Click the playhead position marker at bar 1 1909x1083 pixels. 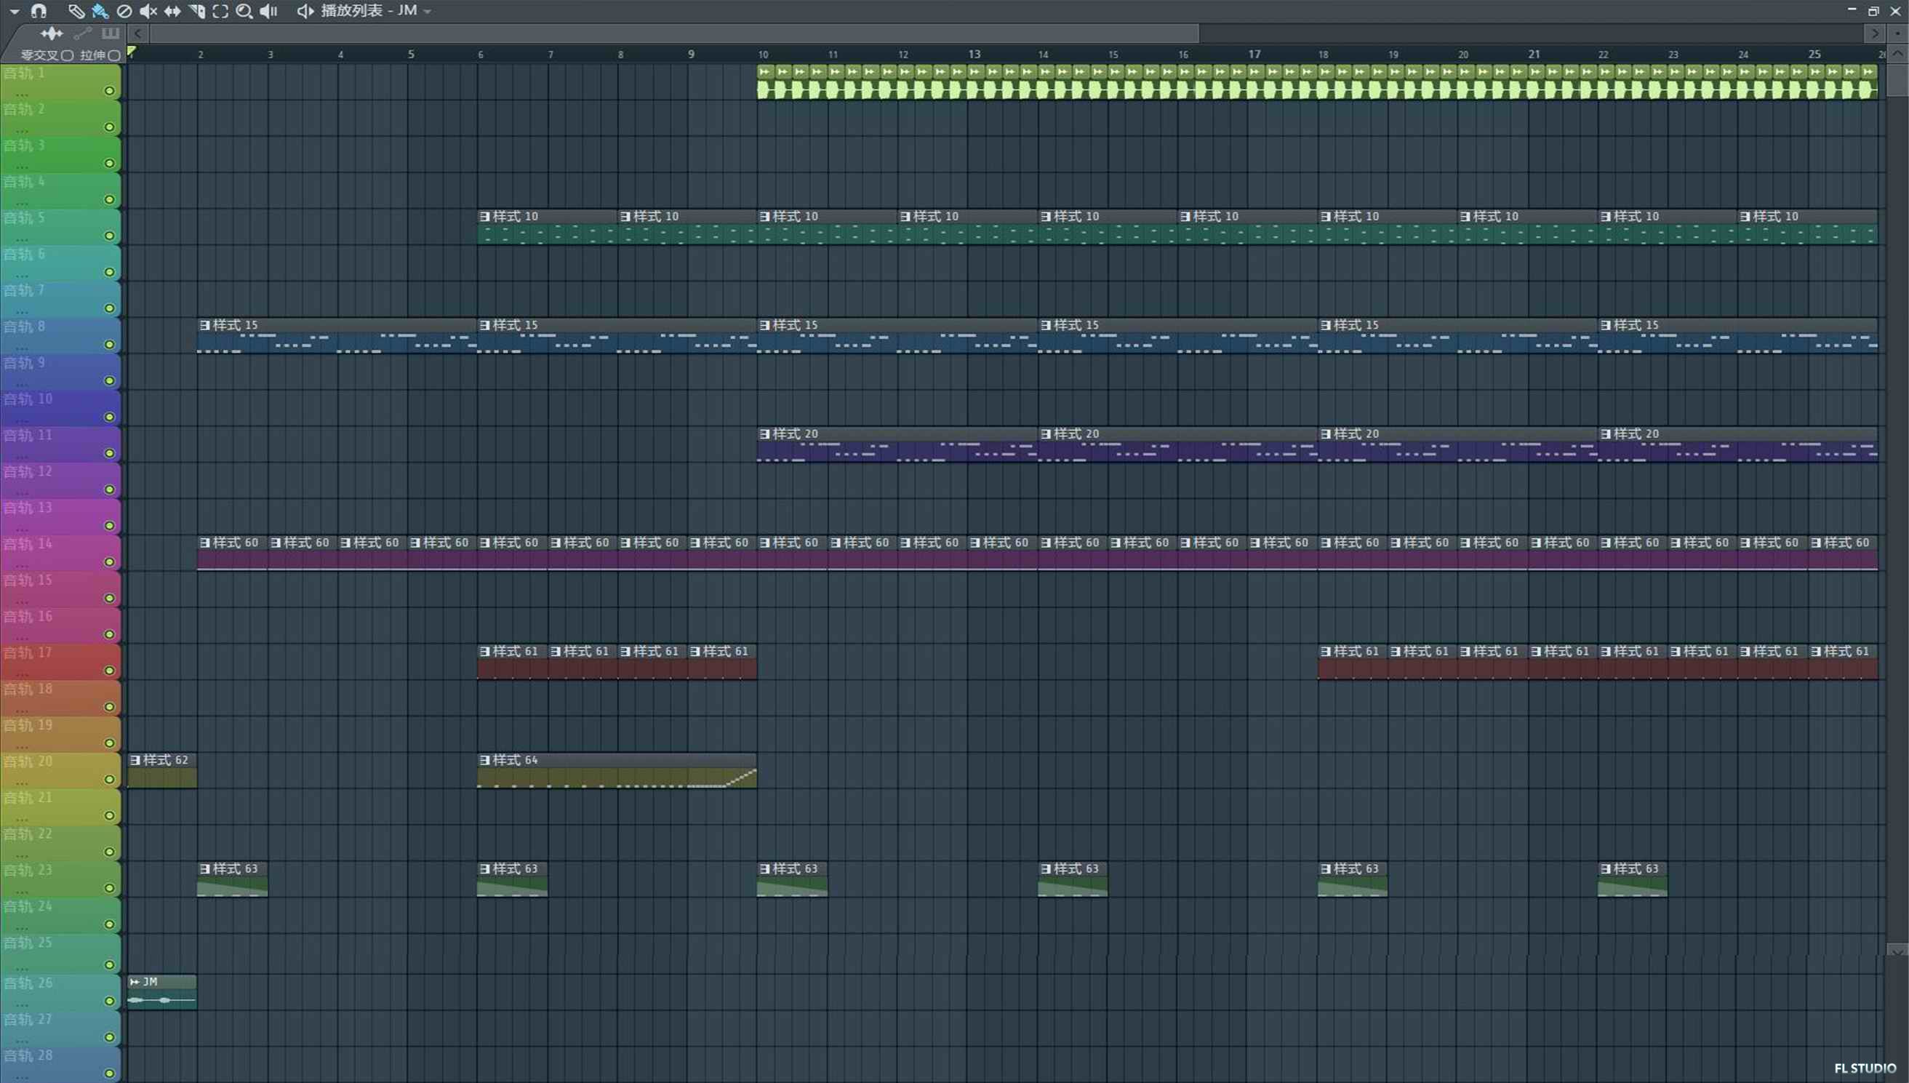pos(132,52)
